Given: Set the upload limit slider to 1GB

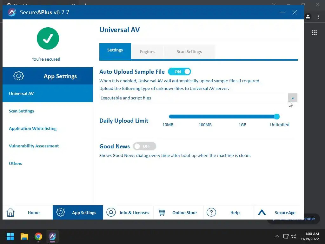Looking at the screenshot, I should (x=242, y=116).
